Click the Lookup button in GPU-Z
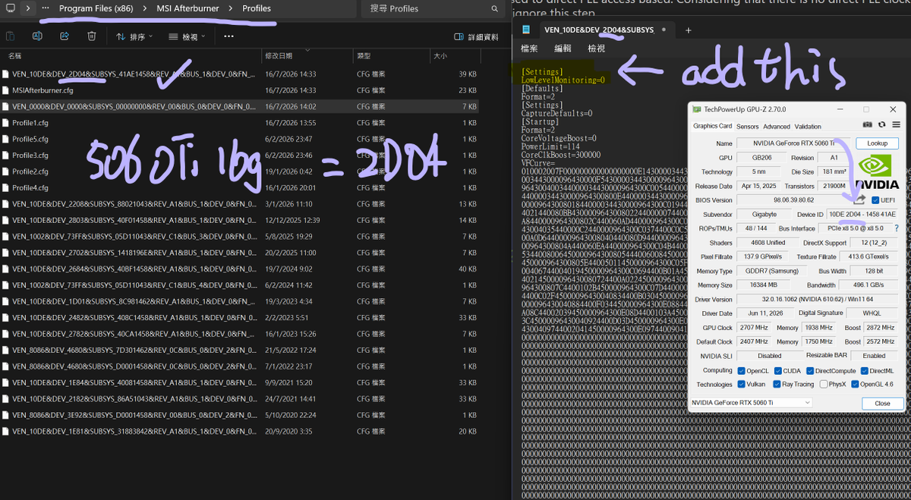Viewport: 911px width, 500px height. [877, 143]
